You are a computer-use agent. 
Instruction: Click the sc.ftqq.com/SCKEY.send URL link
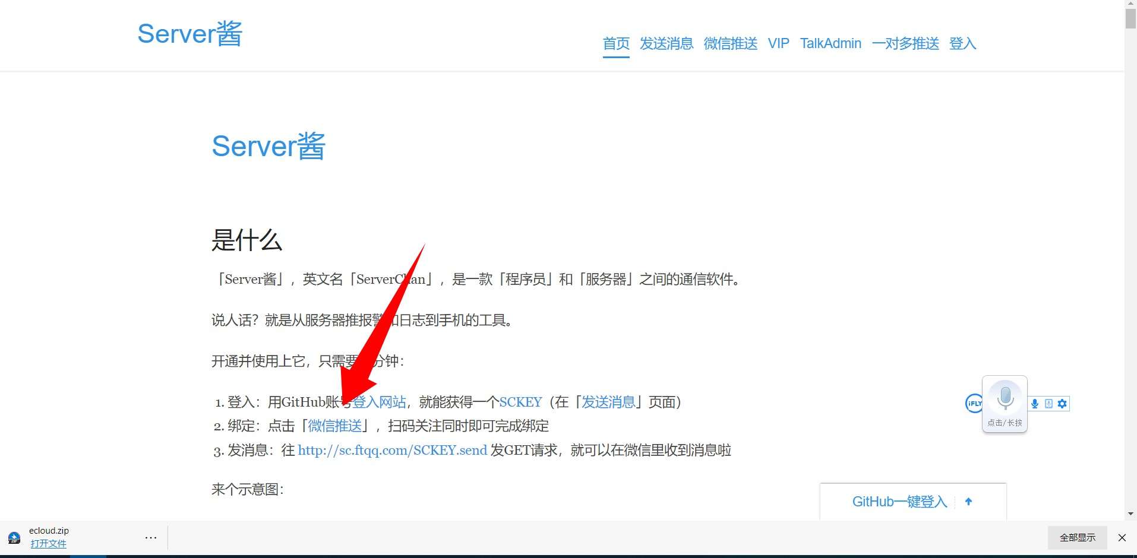(x=392, y=451)
